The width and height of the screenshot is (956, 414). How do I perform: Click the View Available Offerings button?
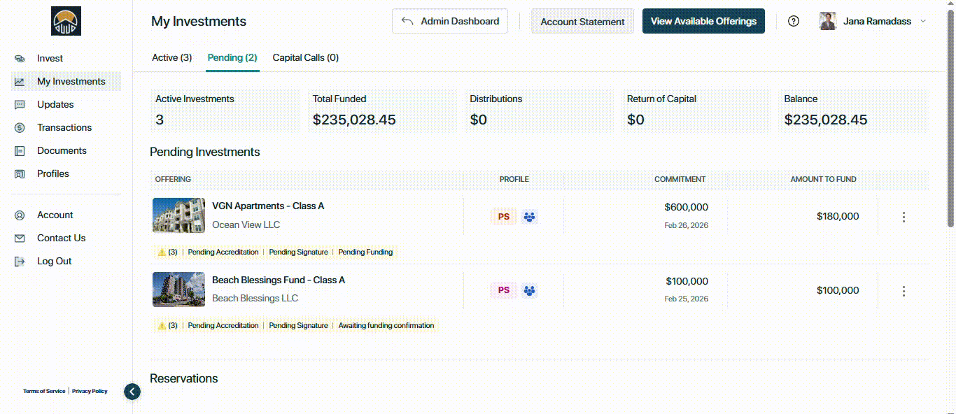[x=703, y=21]
